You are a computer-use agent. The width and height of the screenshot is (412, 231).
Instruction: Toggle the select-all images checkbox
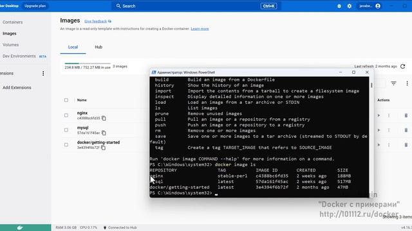click(66, 100)
